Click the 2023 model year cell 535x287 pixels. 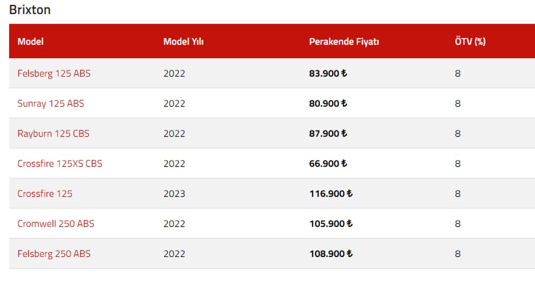pyautogui.click(x=174, y=194)
